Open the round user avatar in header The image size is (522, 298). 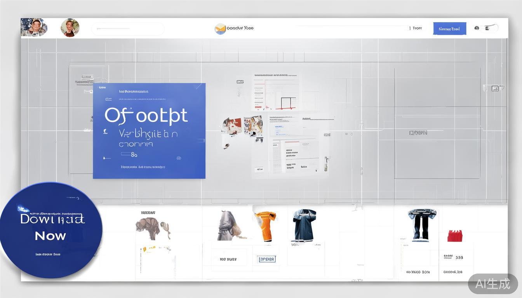tap(70, 28)
